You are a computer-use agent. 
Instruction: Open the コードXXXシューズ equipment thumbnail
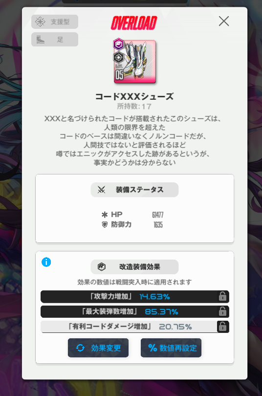coord(135,62)
